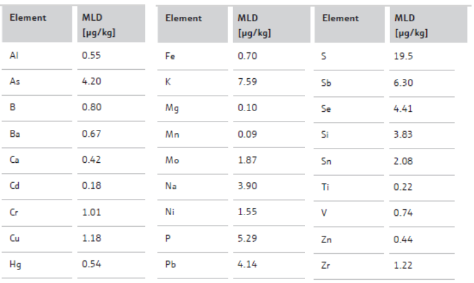
Task: Click the third MLD [µg/kg] column header
Action: [411, 25]
